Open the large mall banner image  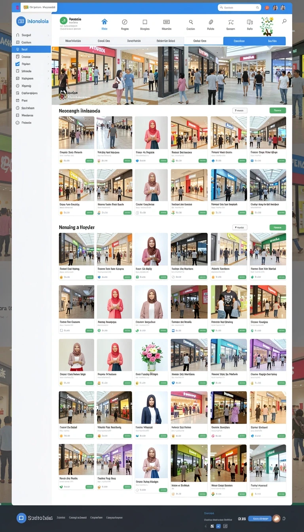pyautogui.click(x=172, y=76)
